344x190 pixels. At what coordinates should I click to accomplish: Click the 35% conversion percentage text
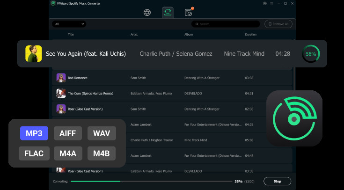239,182
